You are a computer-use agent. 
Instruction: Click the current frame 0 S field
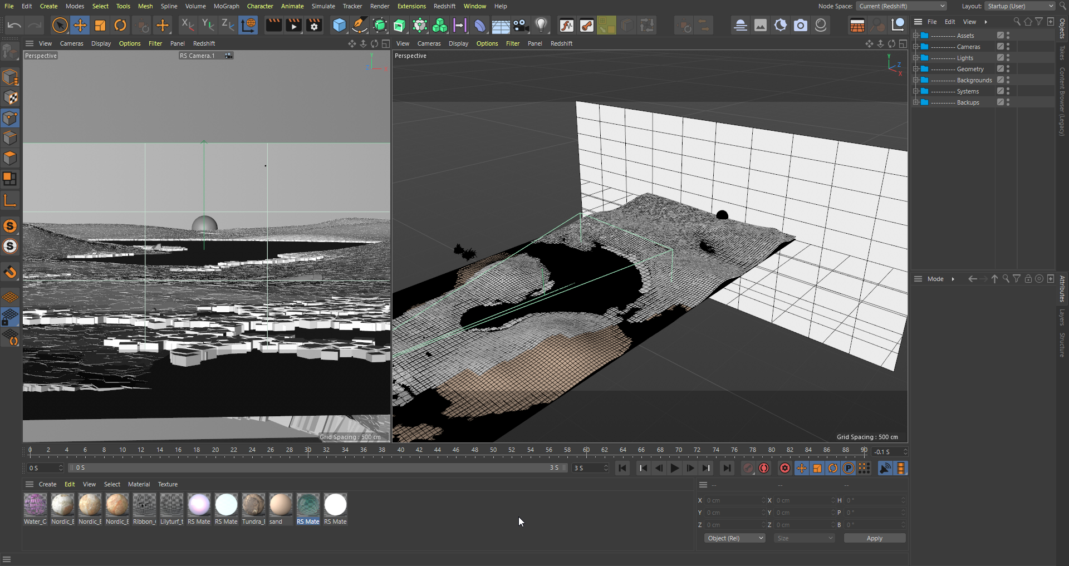tap(45, 468)
